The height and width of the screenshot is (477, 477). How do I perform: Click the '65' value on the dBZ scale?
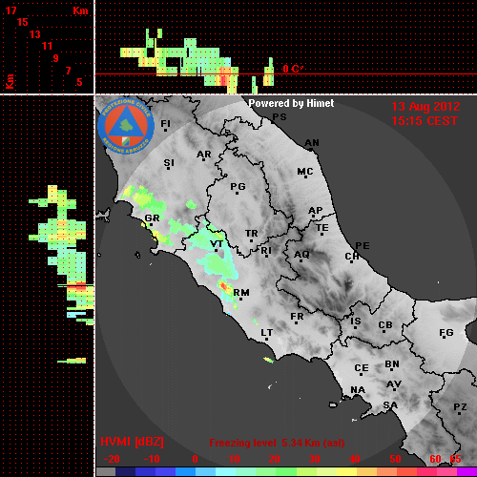455,459
